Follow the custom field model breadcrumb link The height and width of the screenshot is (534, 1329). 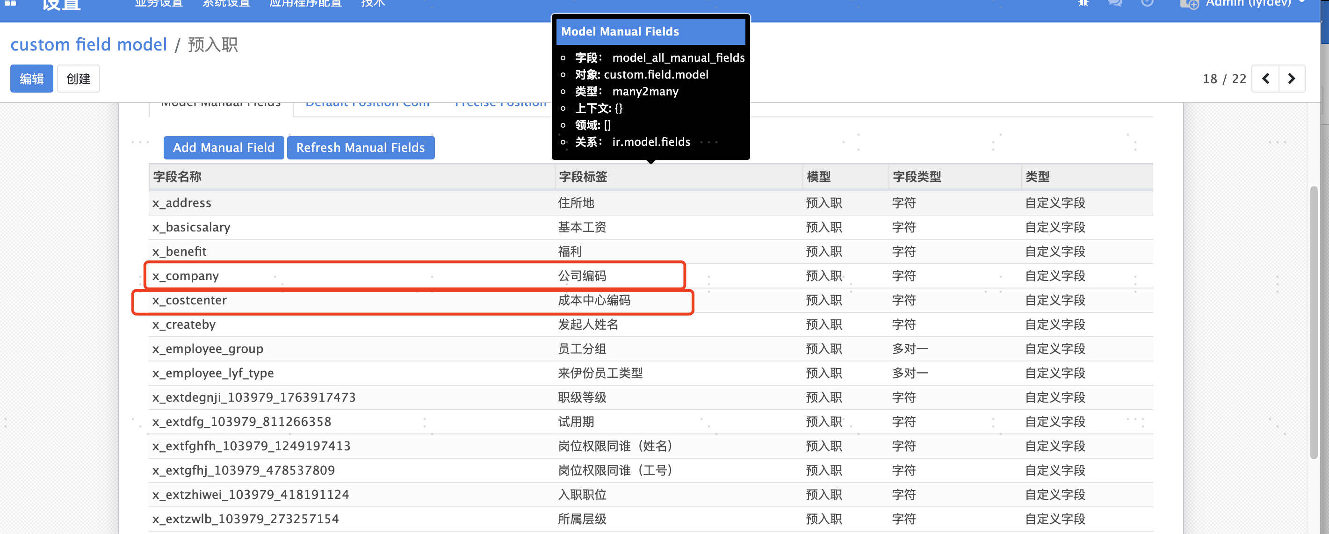point(89,45)
